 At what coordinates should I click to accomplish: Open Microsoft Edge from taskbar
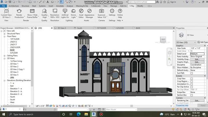(x=79, y=114)
